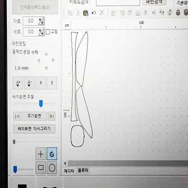Click the horizontal scrollbar left arrow
The image size is (188, 188).
[65, 163]
